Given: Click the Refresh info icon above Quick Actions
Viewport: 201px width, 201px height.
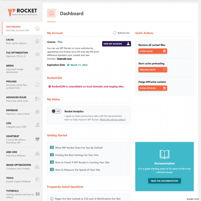Looking at the screenshot, I should tap(115, 33).
